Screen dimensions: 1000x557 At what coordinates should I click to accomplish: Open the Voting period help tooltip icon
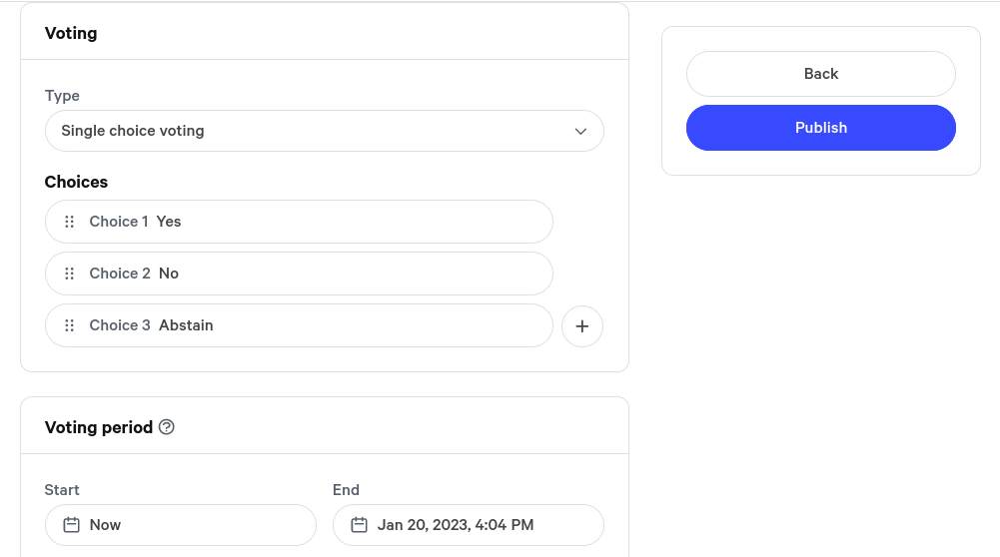coord(167,427)
